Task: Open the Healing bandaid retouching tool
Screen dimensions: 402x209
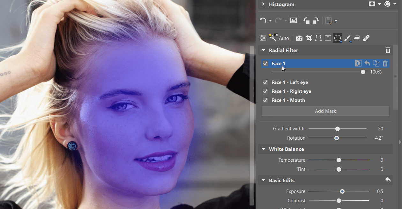Action: 366,38
